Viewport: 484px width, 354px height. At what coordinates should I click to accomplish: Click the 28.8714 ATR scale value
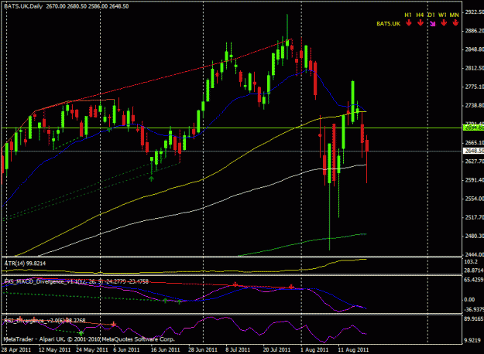[474, 271]
